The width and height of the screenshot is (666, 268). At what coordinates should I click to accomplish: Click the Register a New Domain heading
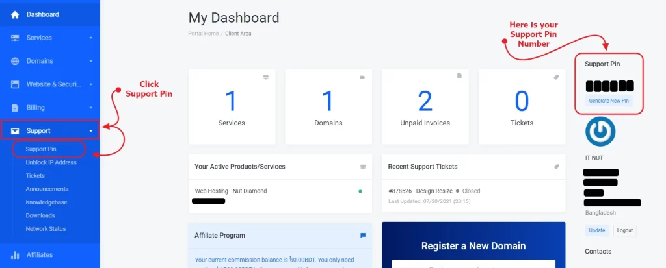click(x=473, y=246)
